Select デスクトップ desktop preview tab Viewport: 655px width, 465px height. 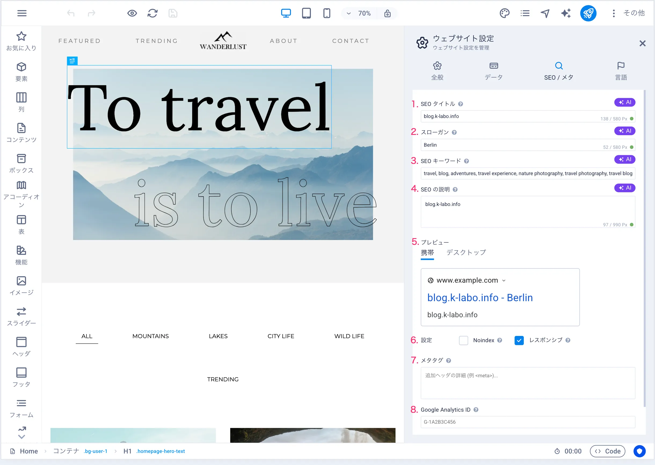pyautogui.click(x=466, y=253)
